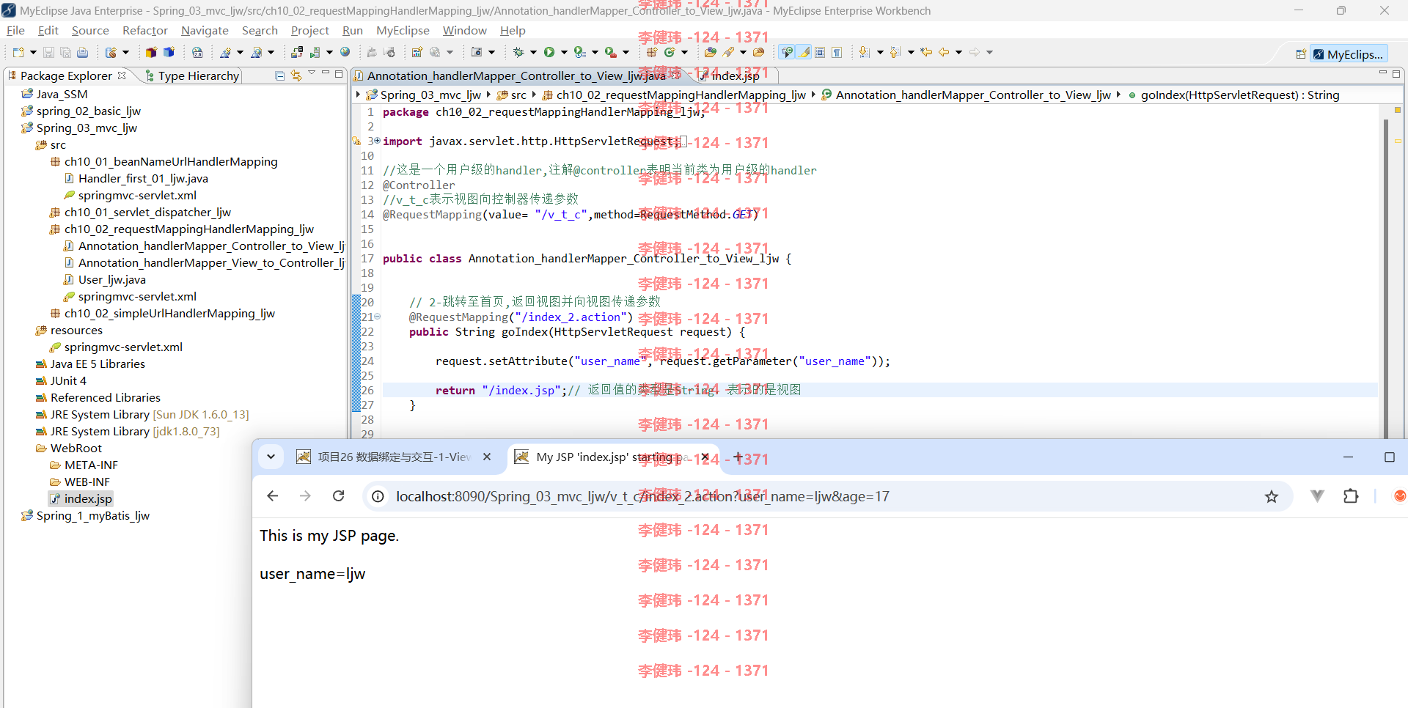
Task: Toggle Block Selection mode button
Action: (x=820, y=52)
